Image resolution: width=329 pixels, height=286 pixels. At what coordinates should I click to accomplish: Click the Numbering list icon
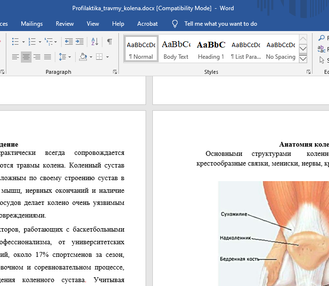32,42
